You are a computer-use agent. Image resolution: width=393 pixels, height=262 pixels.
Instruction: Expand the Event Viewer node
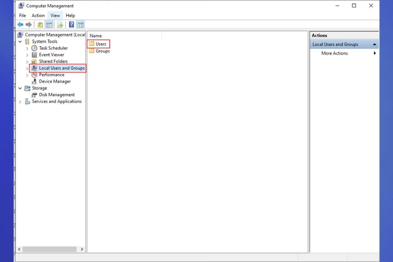(x=27, y=55)
